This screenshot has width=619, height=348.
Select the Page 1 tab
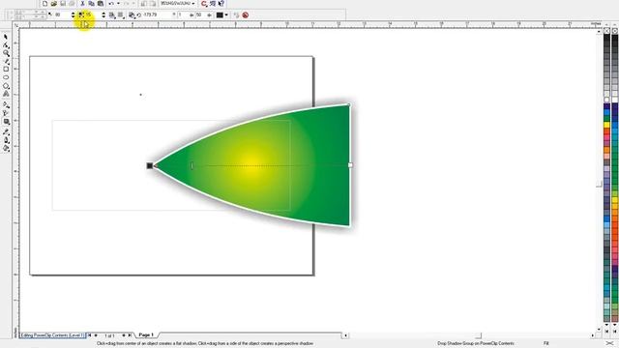click(x=146, y=335)
